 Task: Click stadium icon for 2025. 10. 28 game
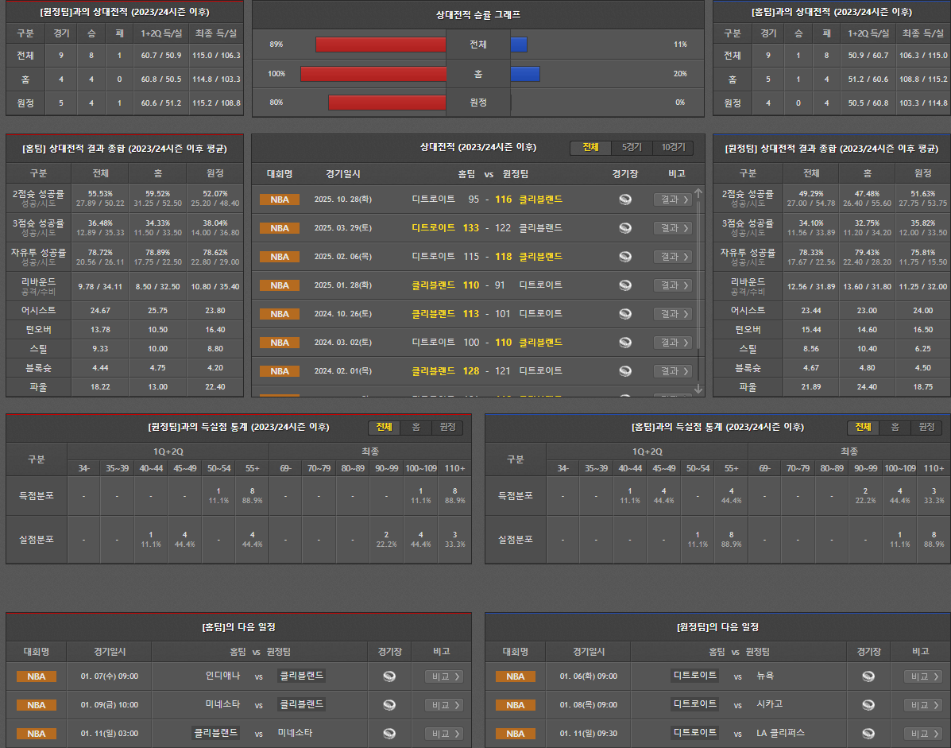(x=625, y=200)
